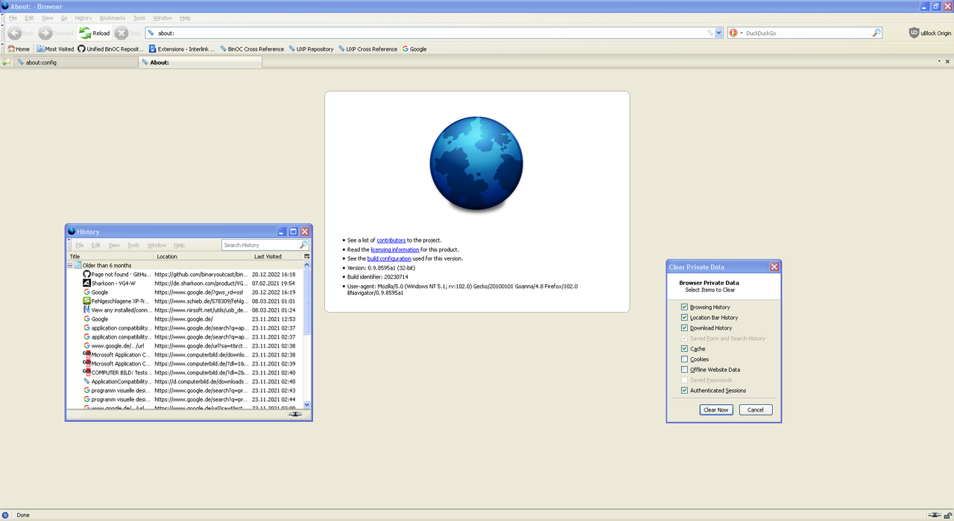Screen dimensions: 954x521
Task: Open column picker in History window
Action: (x=306, y=256)
